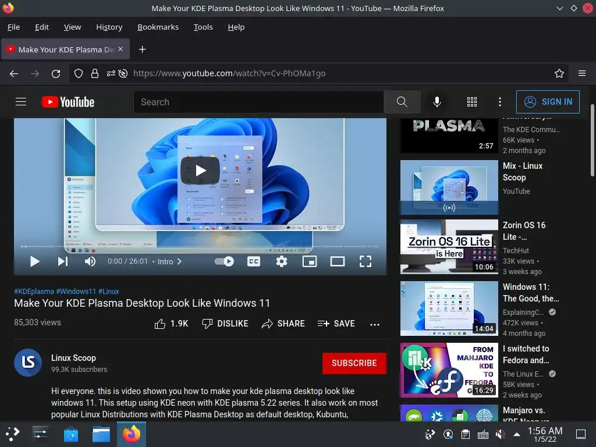The height and width of the screenshot is (447, 596).
Task: Open YouTube apps grid icon
Action: 471,102
